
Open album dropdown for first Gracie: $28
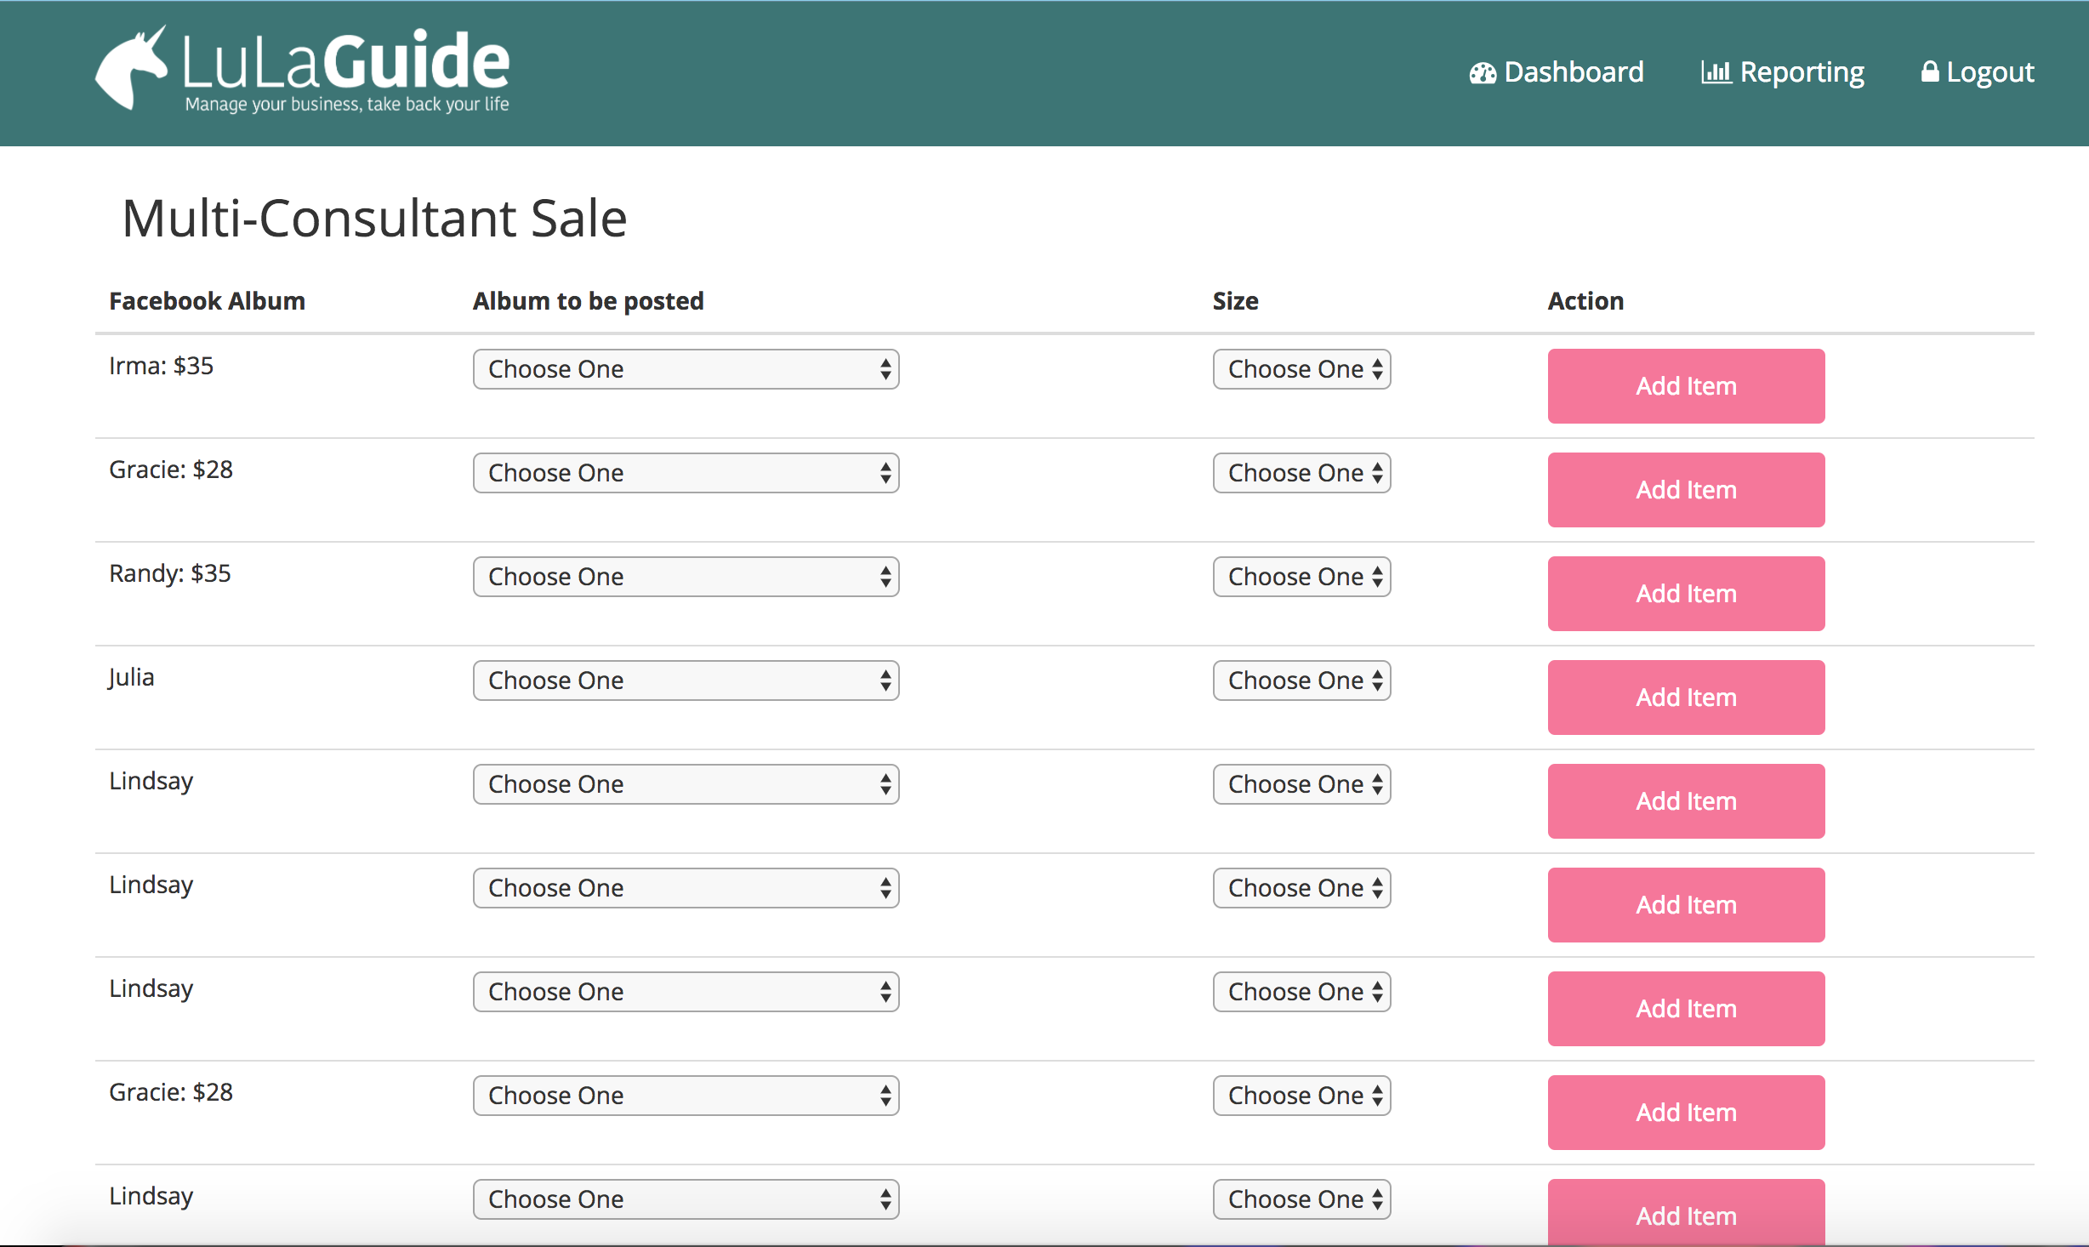686,473
